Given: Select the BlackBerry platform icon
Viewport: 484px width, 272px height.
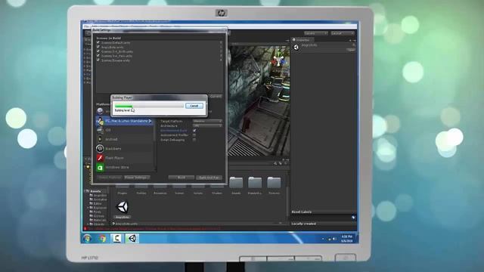Looking at the screenshot, I should pos(100,149).
